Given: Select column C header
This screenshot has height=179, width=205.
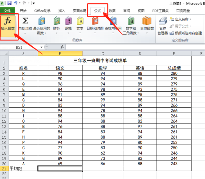Looking at the screenshot, I should click(102, 54).
